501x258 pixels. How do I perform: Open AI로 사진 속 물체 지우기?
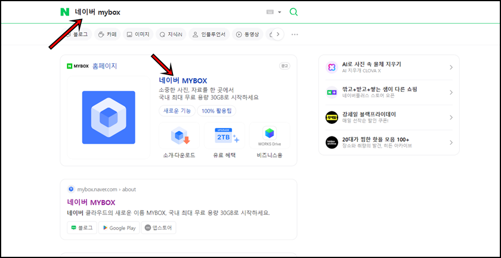(372, 64)
